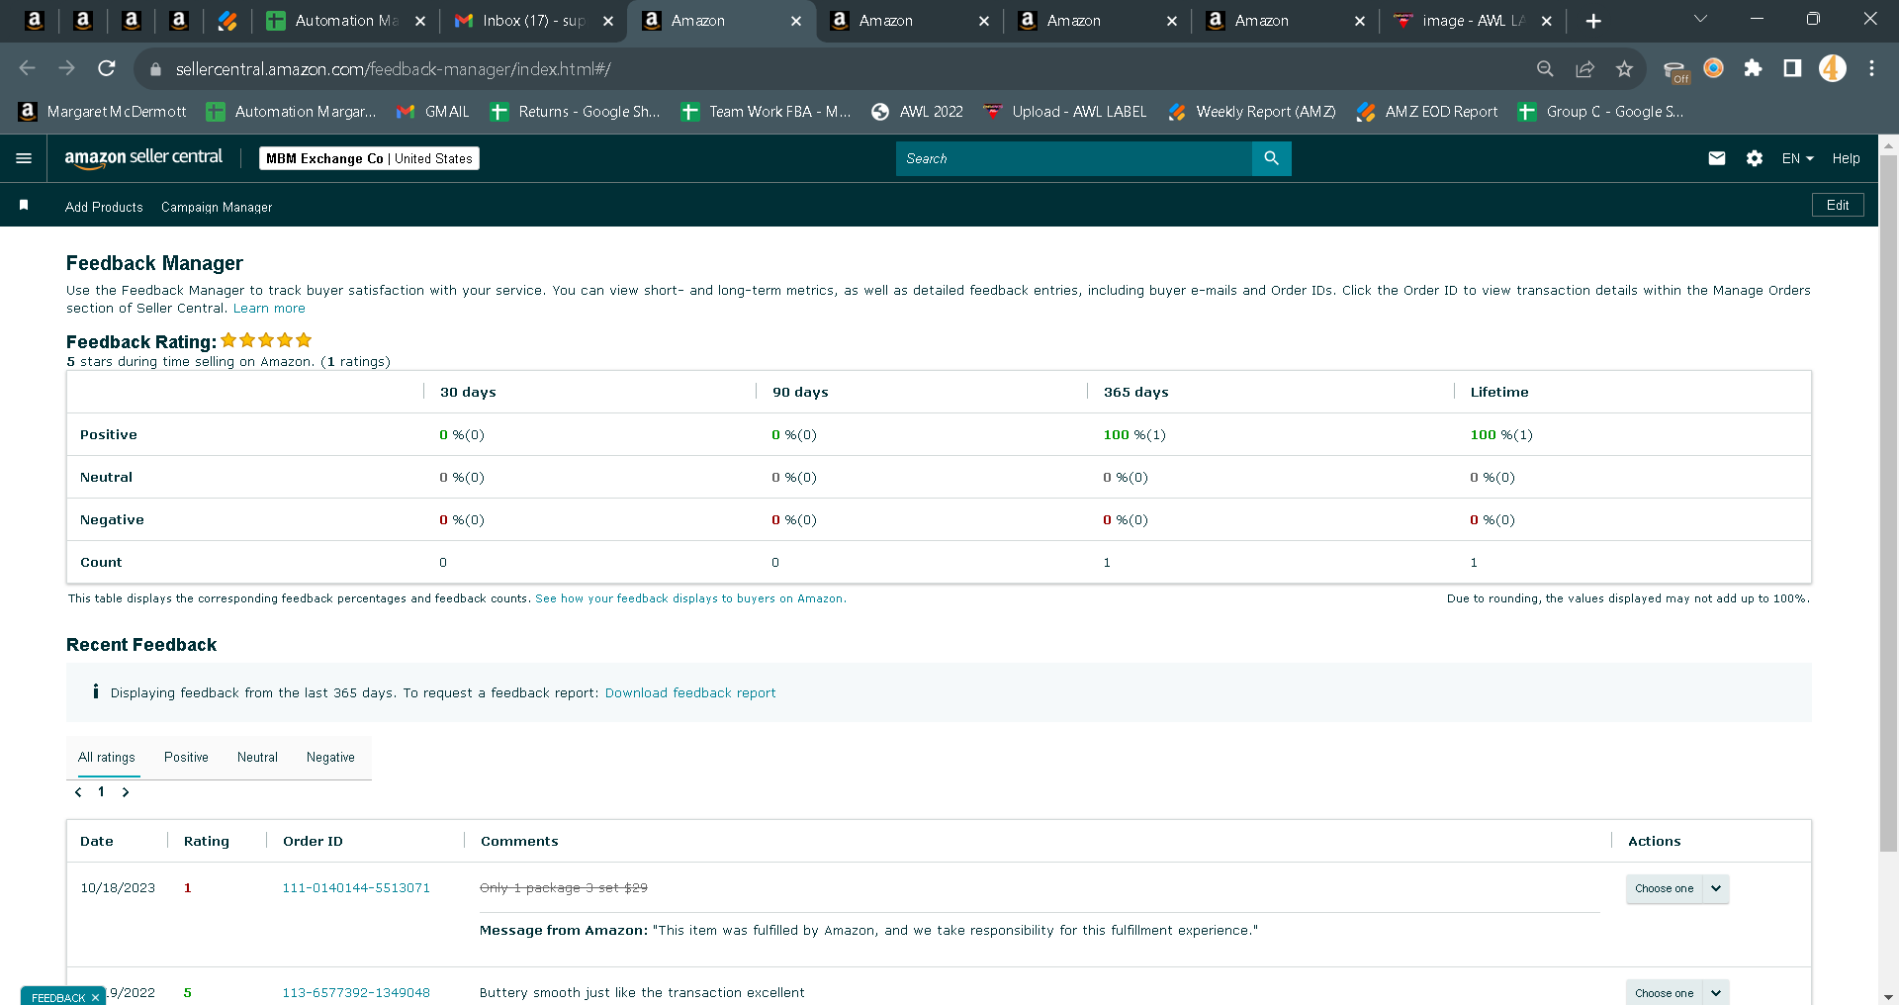Select the Positive feedback tab
This screenshot has height=1005, width=1899.
tap(186, 758)
